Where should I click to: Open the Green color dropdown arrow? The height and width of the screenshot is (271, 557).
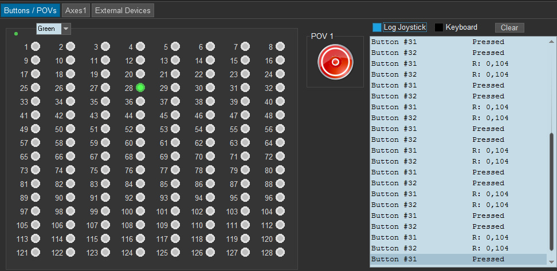66,29
